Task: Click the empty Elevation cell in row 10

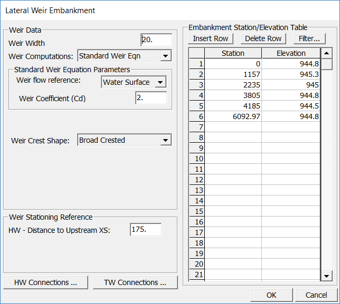Action: pyautogui.click(x=291, y=159)
